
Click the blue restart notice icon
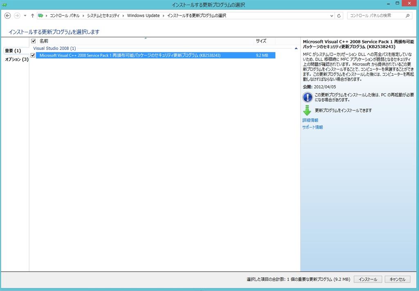tap(307, 97)
